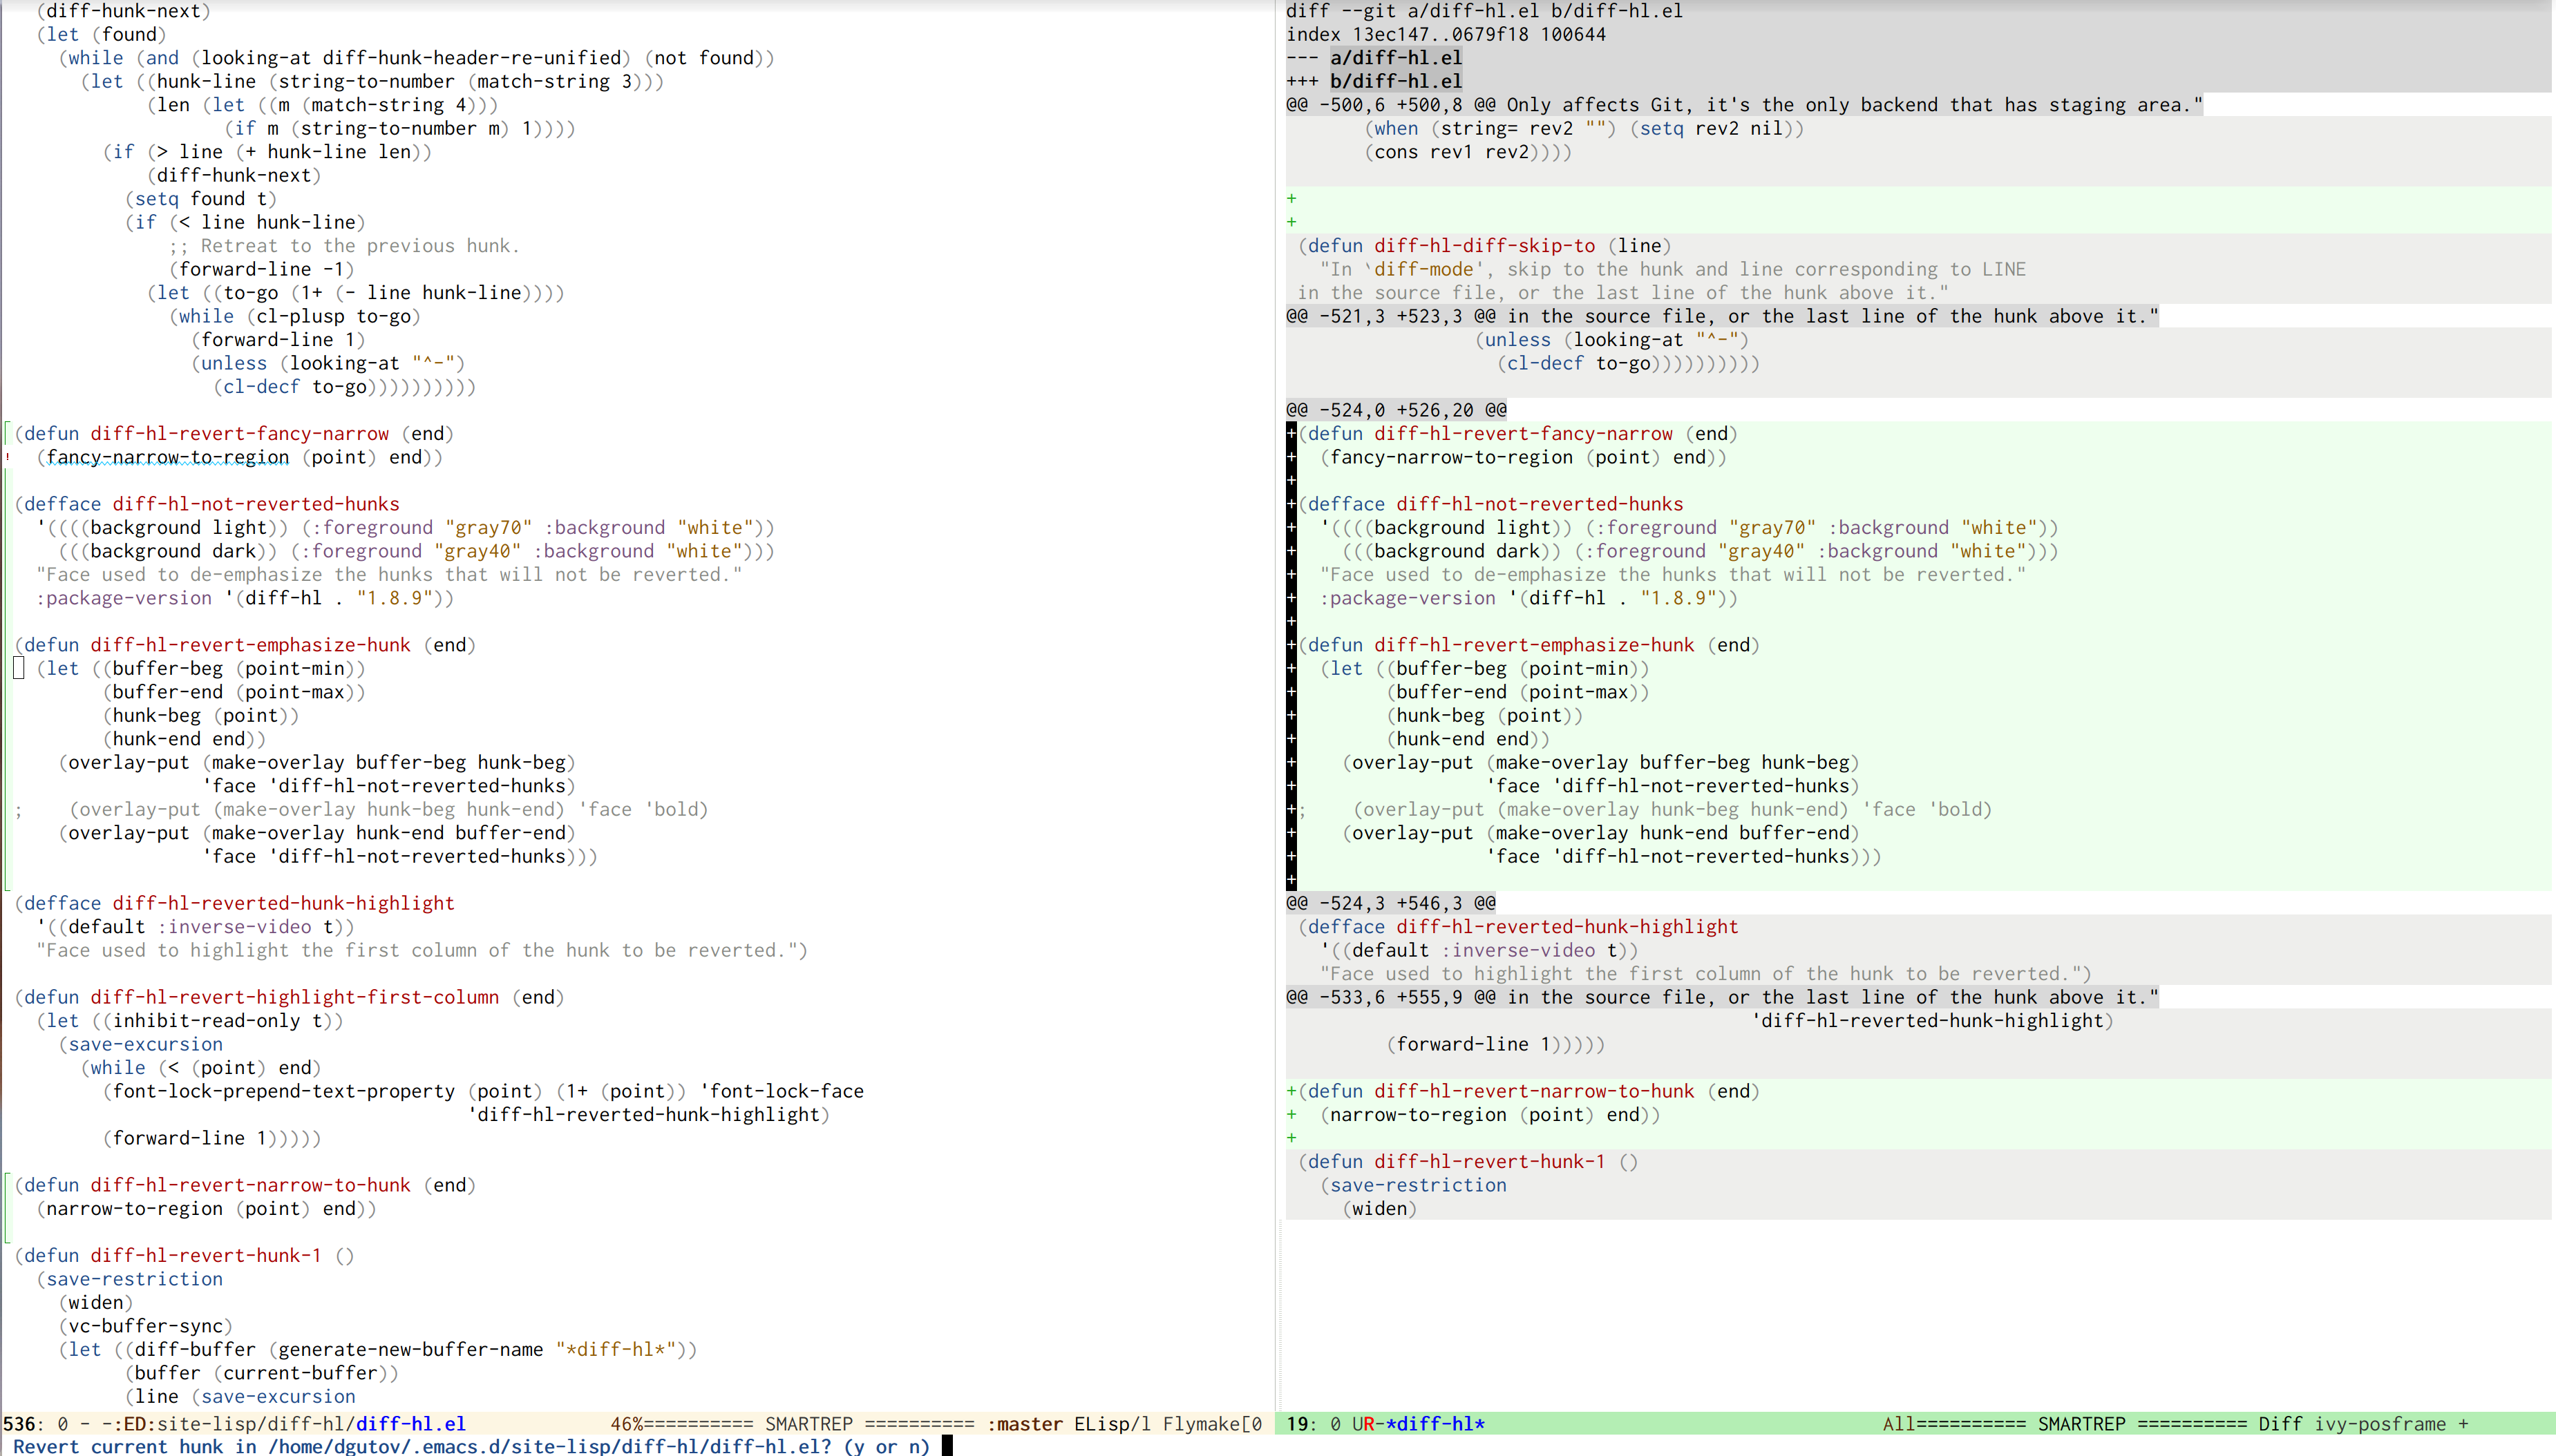Click the b/diff-hl.el file header line
Image resolution: width=2556 pixels, height=1456 pixels.
(1396, 81)
